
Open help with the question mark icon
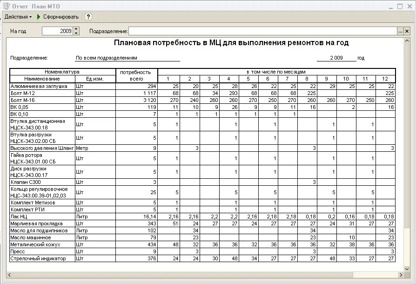tap(88, 17)
